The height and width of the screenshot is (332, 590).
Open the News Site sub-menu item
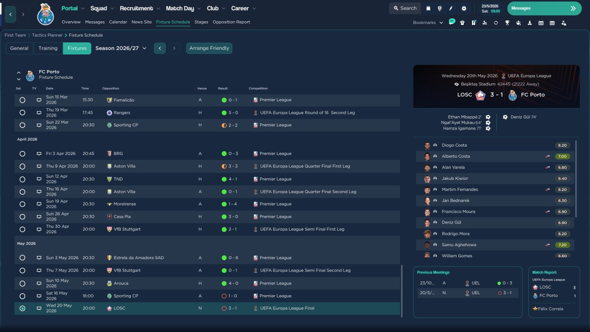point(142,22)
